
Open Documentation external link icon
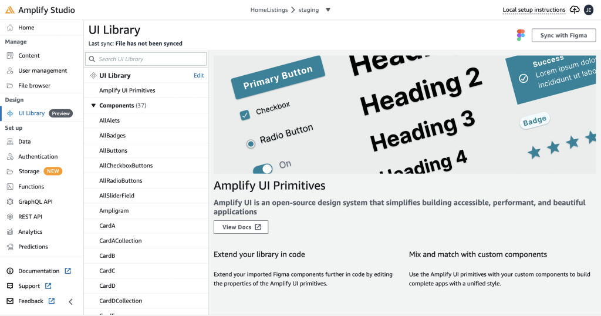pyautogui.click(x=68, y=271)
